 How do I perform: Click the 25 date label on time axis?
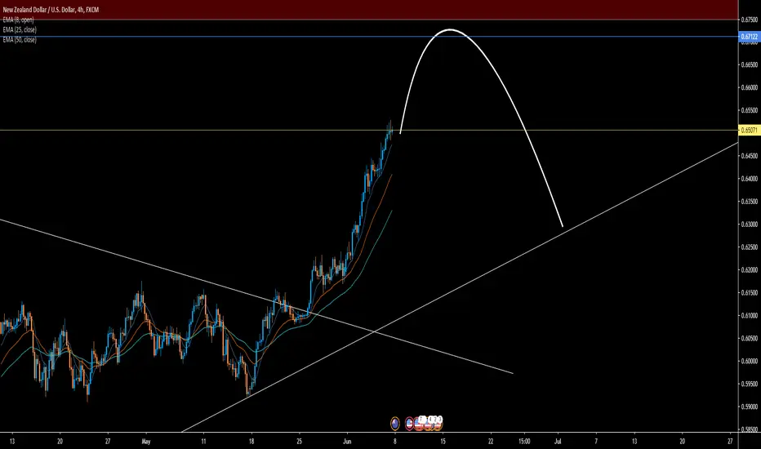[x=299, y=441]
